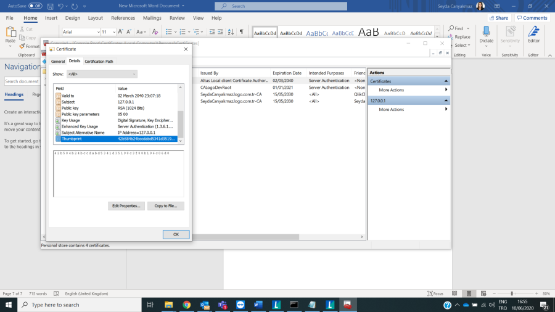The width and height of the screenshot is (555, 312).
Task: Open the Layout ribbon tab
Action: 95,18
